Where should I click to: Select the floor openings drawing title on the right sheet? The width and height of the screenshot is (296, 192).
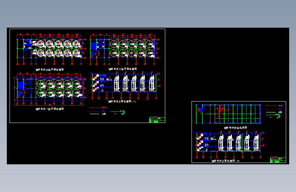[236, 128]
